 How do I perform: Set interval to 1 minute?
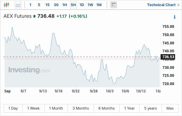[x=30, y=5]
